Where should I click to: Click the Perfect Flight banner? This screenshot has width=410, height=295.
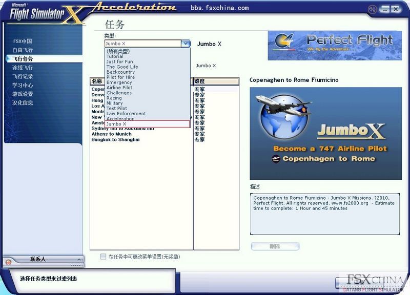pos(335,46)
